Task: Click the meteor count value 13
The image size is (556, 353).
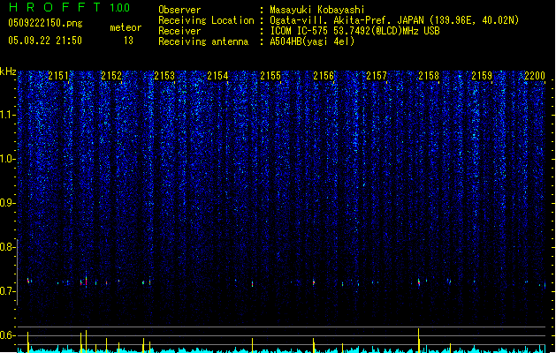Action: click(x=128, y=41)
